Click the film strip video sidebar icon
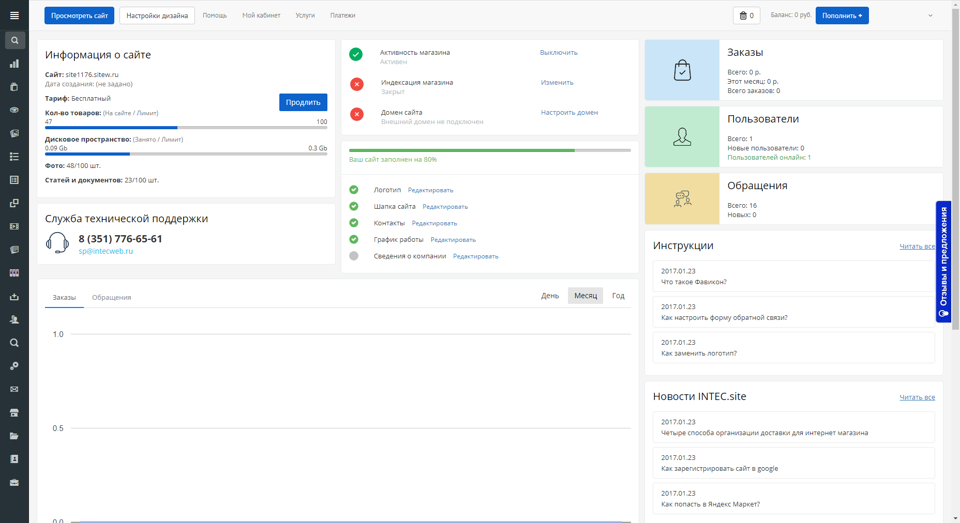Viewport: 960px width, 523px height. [x=14, y=226]
